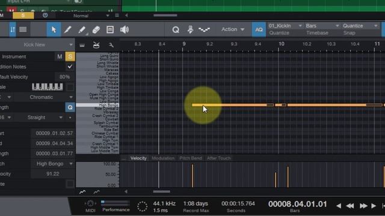Click the left arrow beside the top scrollbar
This screenshot has height=216, width=385.
[126, 16]
